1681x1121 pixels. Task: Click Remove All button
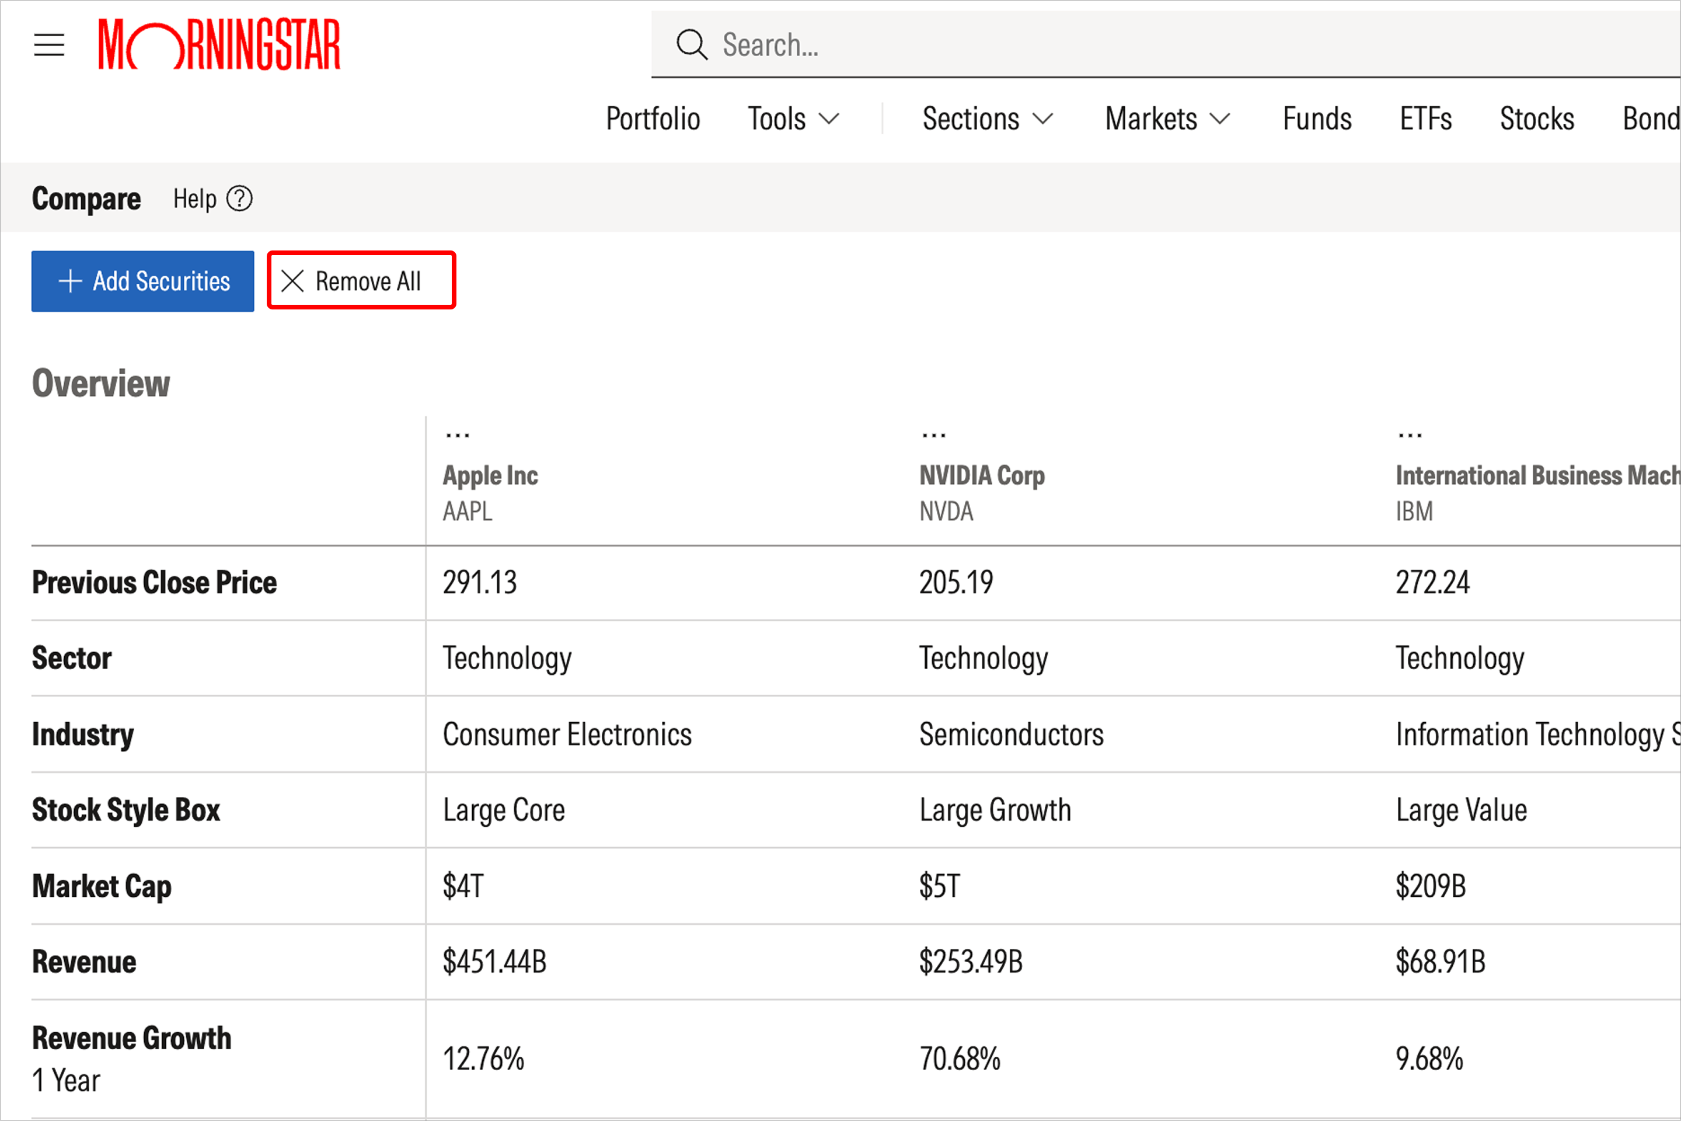[361, 280]
